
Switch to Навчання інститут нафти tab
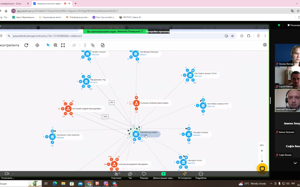49,4
